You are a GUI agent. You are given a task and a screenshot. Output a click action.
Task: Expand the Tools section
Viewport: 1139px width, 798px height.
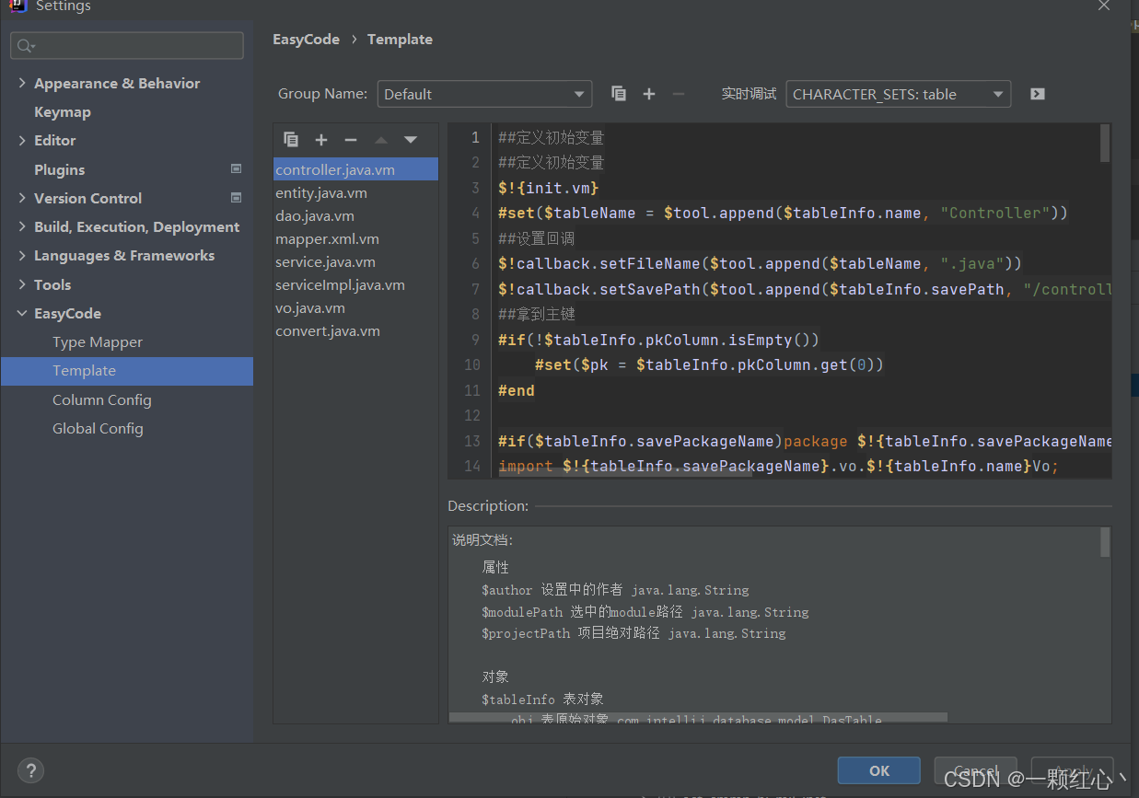tap(22, 284)
